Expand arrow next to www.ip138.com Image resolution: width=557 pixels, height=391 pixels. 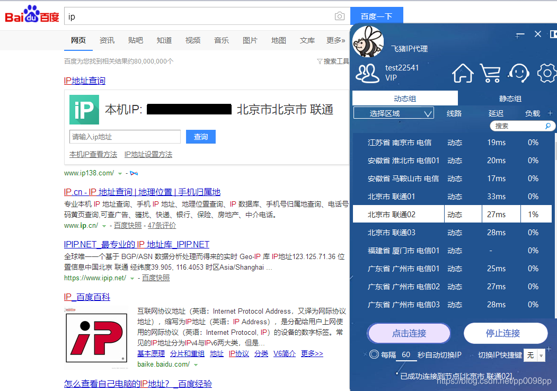(120, 174)
